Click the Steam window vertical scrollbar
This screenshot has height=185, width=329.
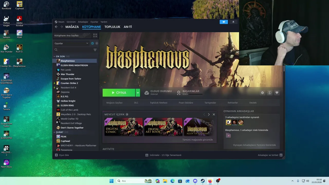(284, 69)
